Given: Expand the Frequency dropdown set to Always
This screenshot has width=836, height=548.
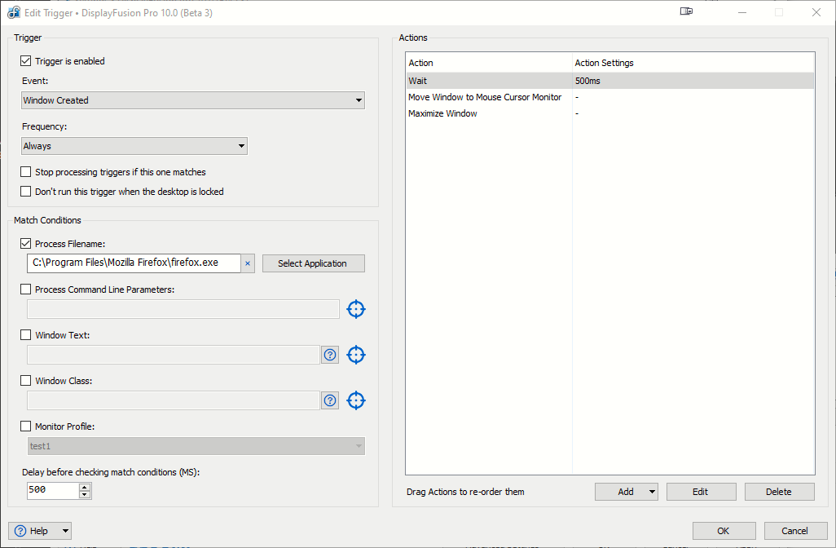Looking at the screenshot, I should 134,146.
